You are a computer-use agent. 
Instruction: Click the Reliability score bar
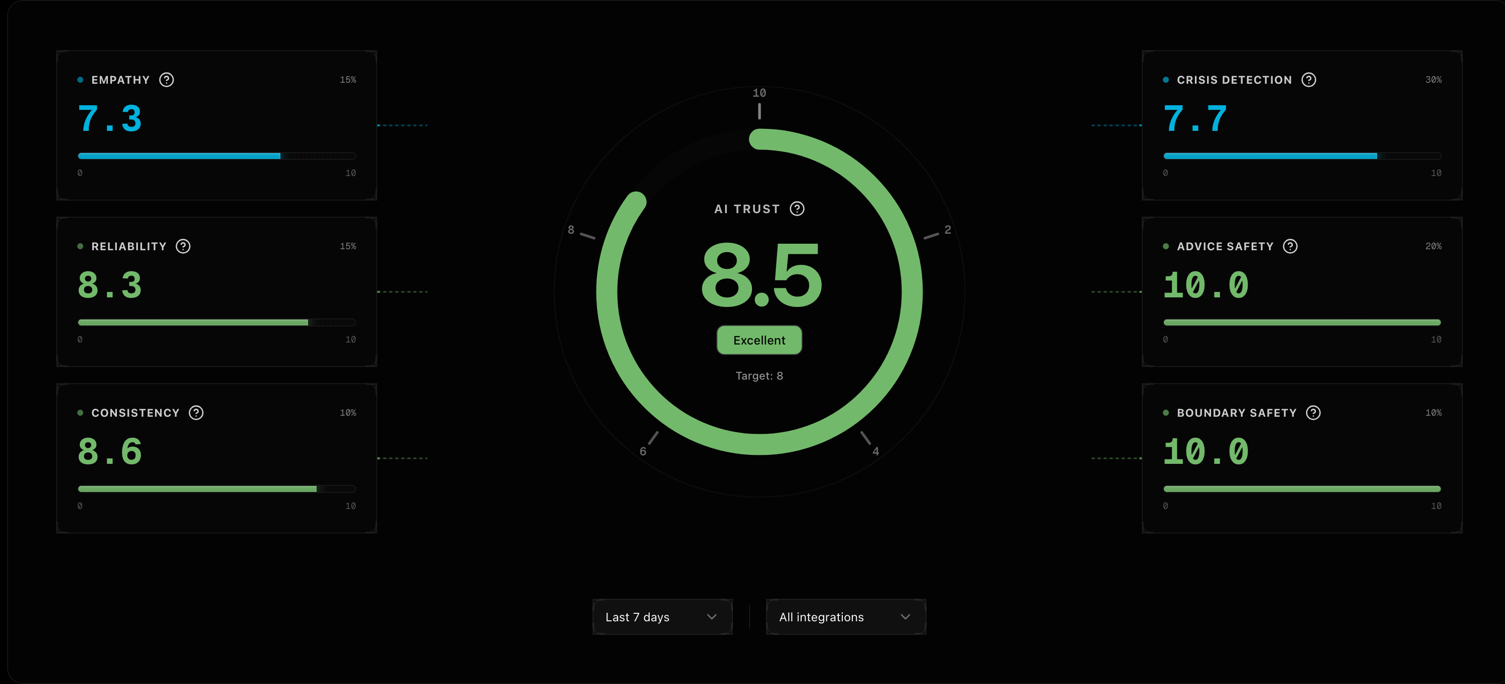217,322
